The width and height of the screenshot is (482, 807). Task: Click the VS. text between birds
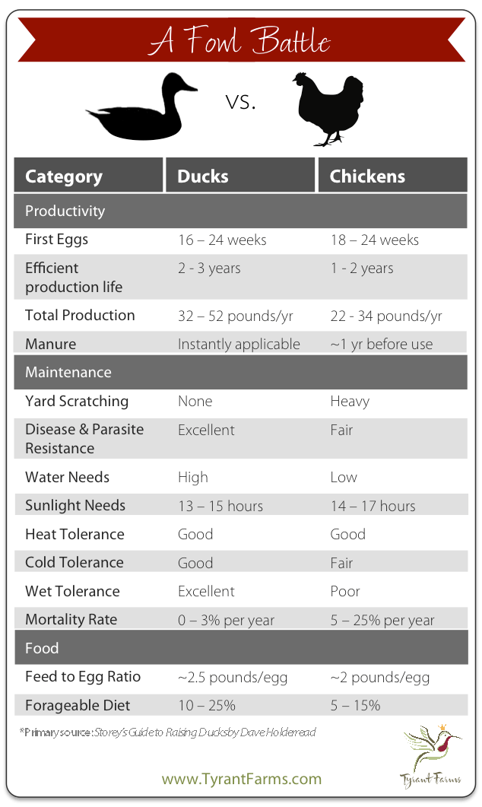(x=241, y=103)
